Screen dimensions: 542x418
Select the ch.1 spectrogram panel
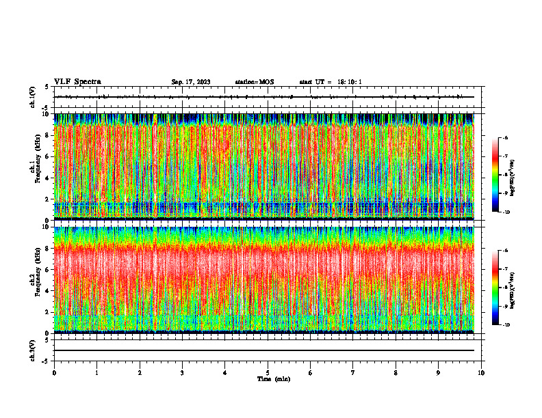click(264, 167)
